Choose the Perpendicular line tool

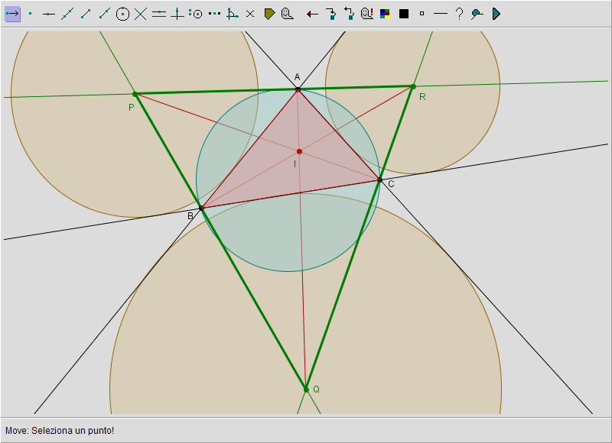[177, 14]
